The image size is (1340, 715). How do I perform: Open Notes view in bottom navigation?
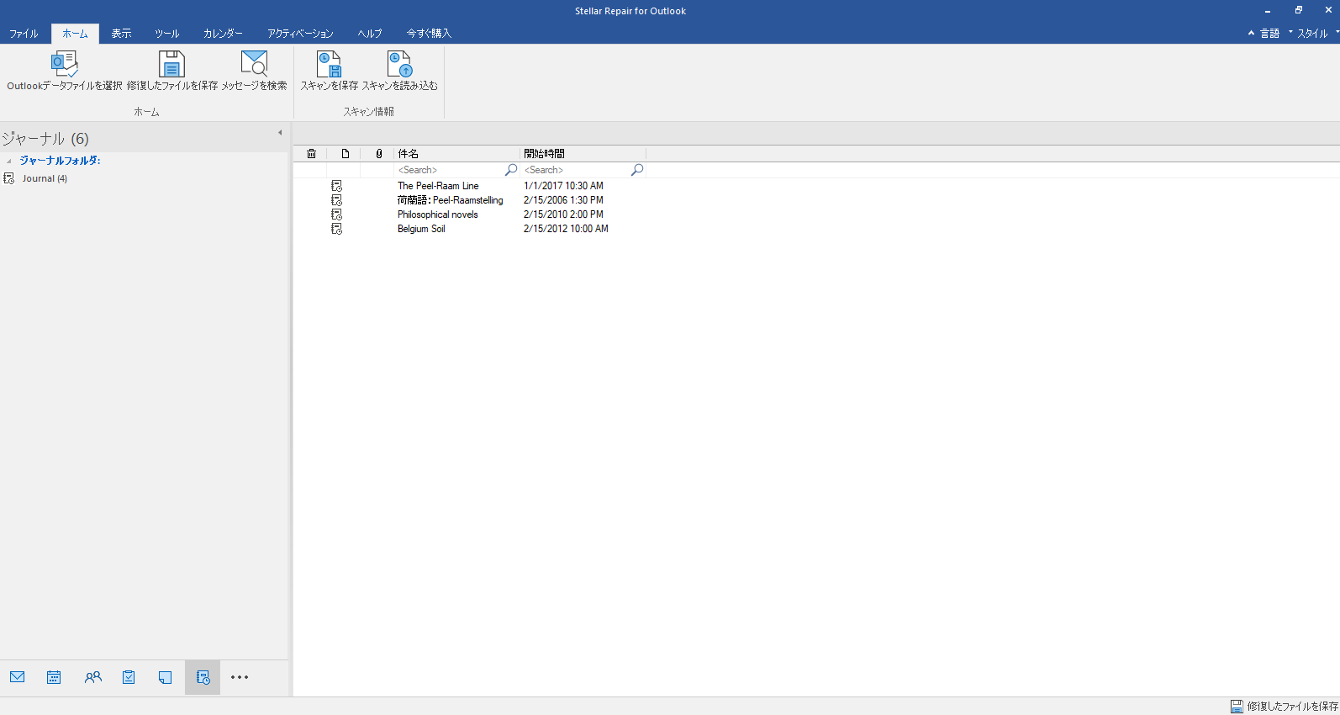(x=165, y=677)
